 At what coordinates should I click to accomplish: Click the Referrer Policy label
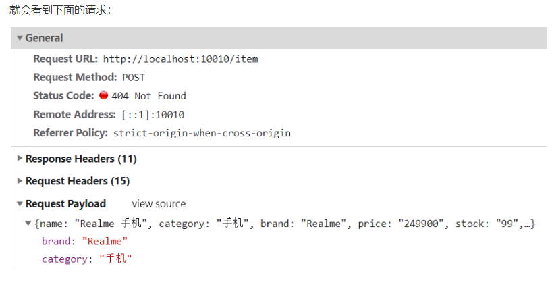point(70,133)
